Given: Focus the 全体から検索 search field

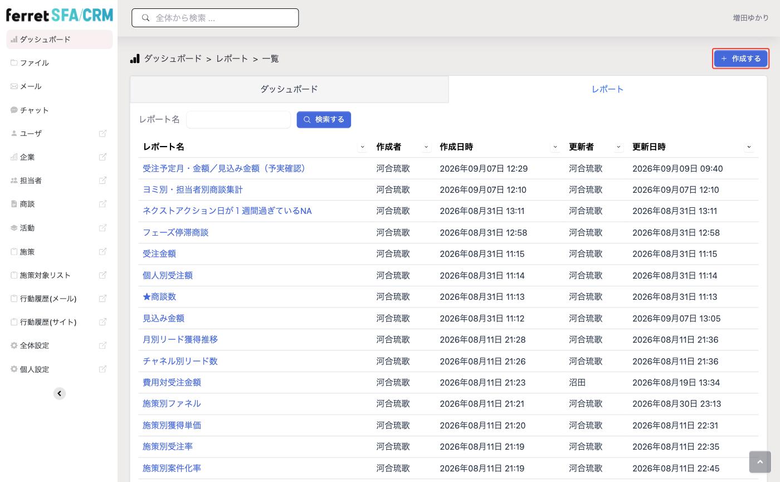Looking at the screenshot, I should pyautogui.click(x=215, y=18).
